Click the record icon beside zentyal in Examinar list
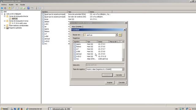 click(x=75, y=54)
